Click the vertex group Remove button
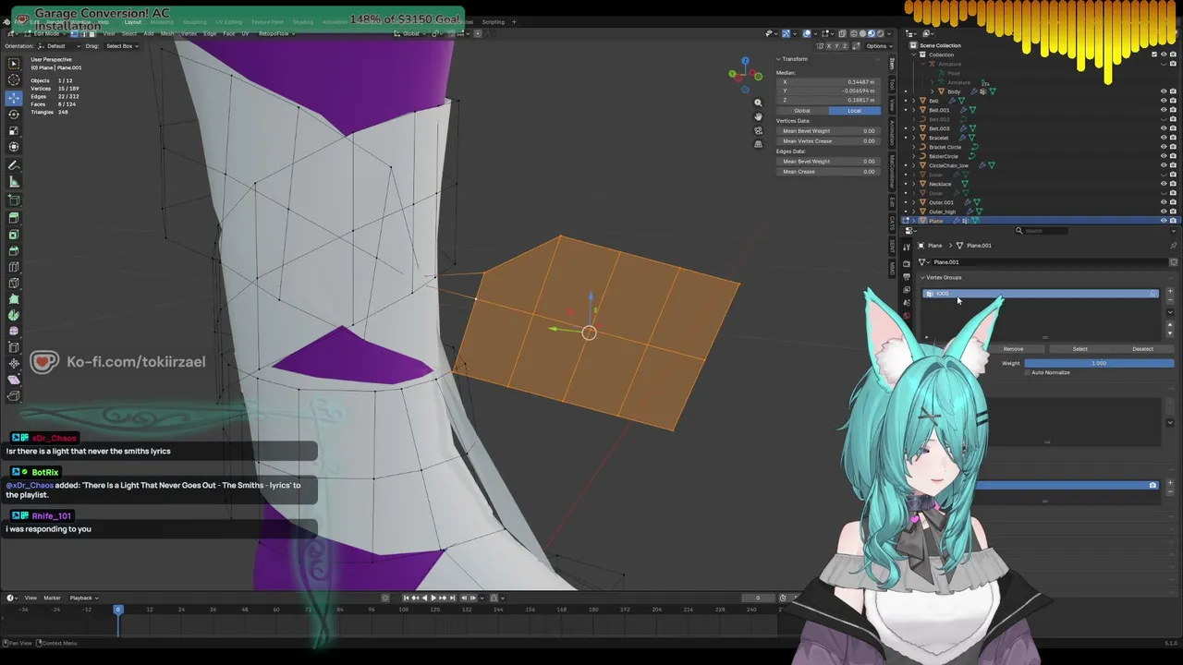This screenshot has width=1183, height=665. click(x=1013, y=349)
